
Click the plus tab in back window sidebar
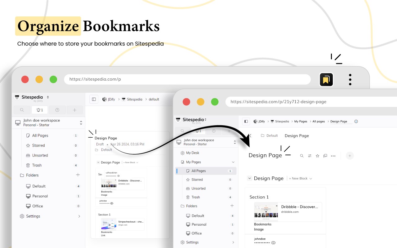click(75, 110)
